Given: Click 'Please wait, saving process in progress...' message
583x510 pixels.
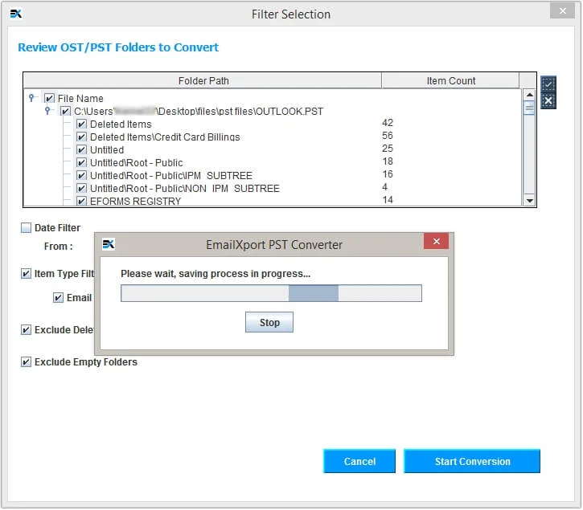Looking at the screenshot, I should click(x=216, y=274).
